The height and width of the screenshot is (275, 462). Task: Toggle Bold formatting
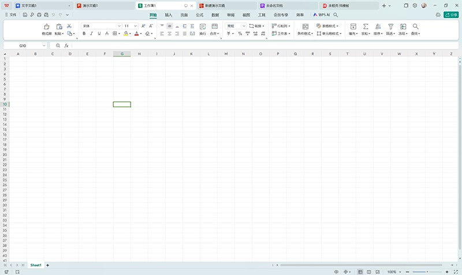[84, 33]
